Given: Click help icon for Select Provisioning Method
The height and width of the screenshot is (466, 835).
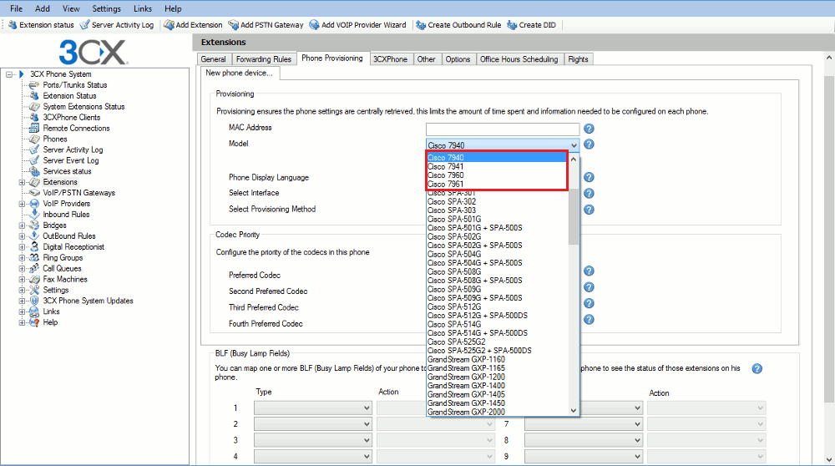Looking at the screenshot, I should pos(589,210).
